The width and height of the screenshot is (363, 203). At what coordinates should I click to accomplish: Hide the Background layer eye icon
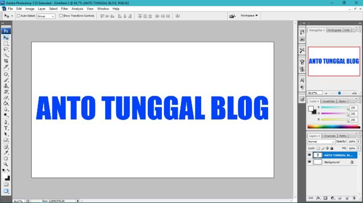(x=310, y=162)
